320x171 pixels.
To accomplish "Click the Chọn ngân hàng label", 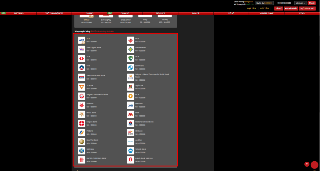I will [x=82, y=31].
